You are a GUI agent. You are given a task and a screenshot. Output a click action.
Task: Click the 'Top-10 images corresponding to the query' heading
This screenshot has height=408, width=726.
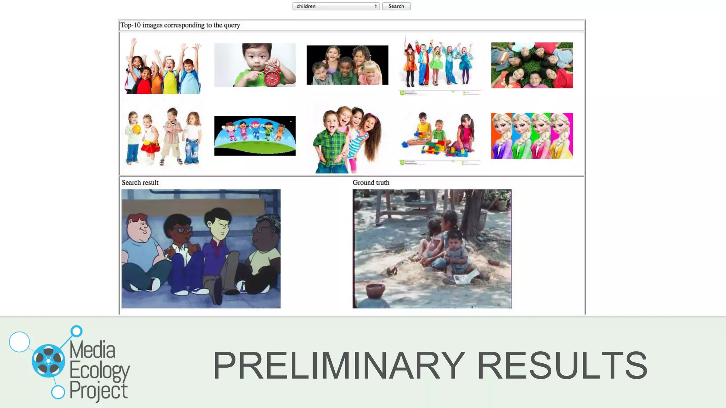(x=180, y=25)
